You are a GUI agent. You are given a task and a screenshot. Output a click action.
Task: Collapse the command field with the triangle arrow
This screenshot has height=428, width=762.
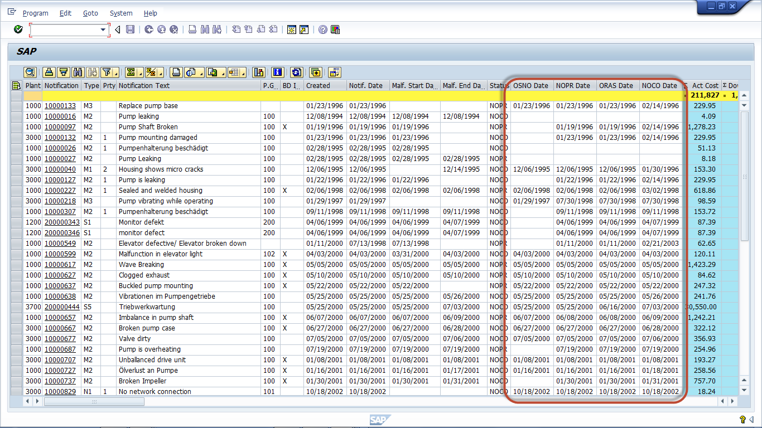118,30
